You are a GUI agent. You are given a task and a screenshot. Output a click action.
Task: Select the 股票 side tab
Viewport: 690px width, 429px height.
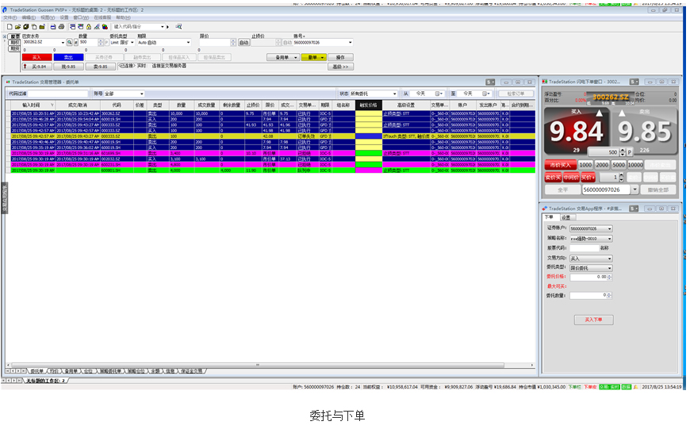pyautogui.click(x=14, y=36)
